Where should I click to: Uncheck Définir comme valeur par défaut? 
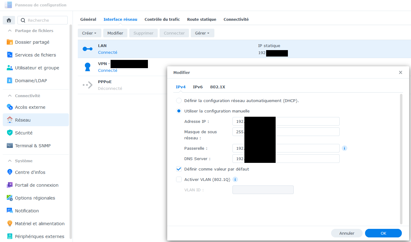179,169
